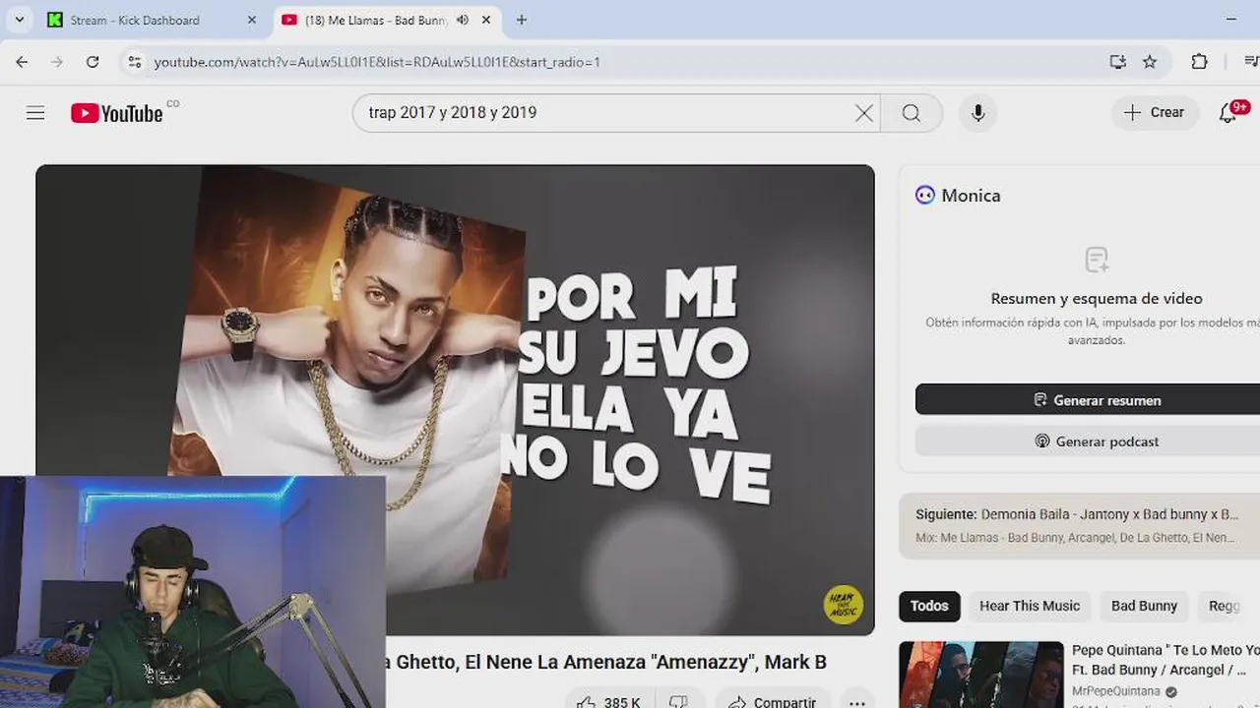Install app icon in the address bar
This screenshot has height=708, width=1260.
click(x=1117, y=62)
